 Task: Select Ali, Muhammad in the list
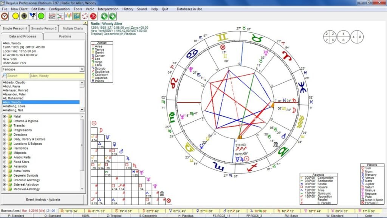(x=13, y=98)
